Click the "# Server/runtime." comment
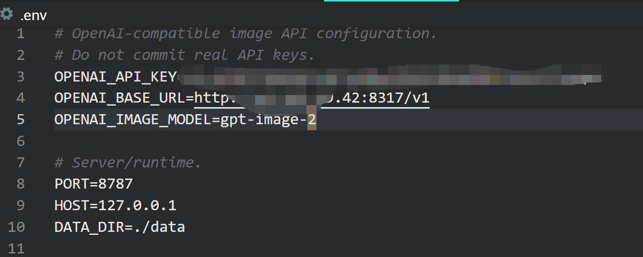Screen dimensions: 643x257 [128, 162]
